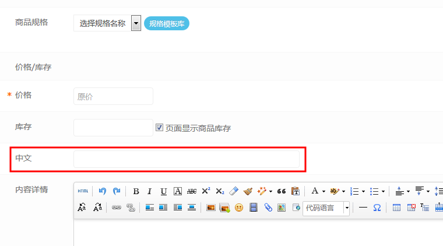Insert special character with Omega icon
Image resolution: width=443 pixels, height=246 pixels.
[377, 208]
